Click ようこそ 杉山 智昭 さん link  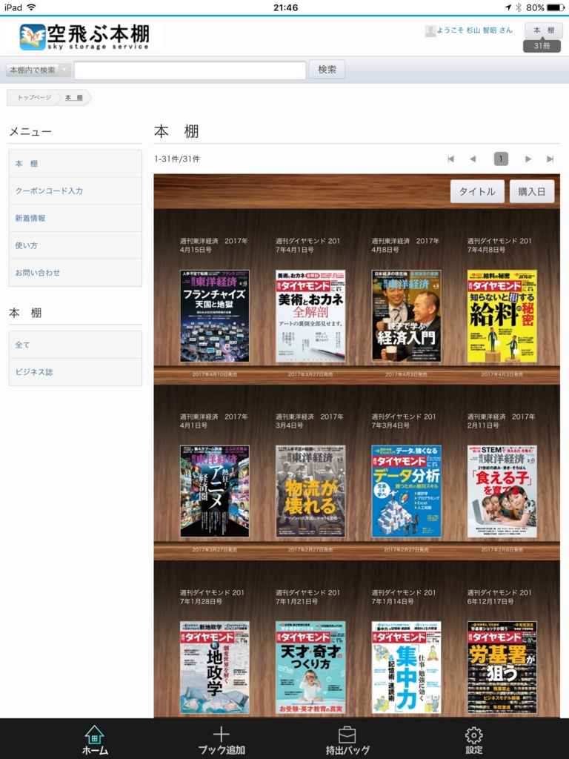tap(474, 30)
